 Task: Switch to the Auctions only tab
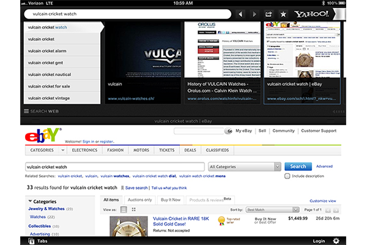pos(141,200)
